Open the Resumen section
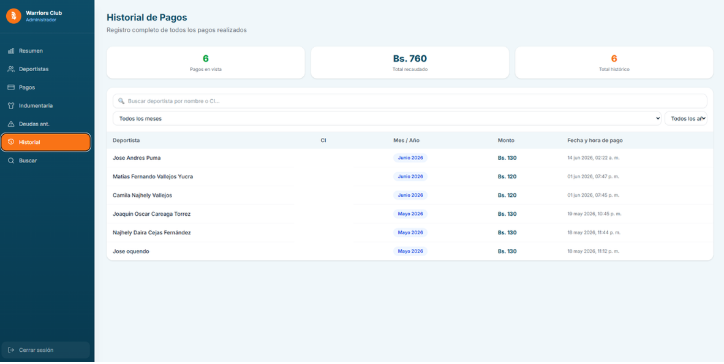 point(46,51)
